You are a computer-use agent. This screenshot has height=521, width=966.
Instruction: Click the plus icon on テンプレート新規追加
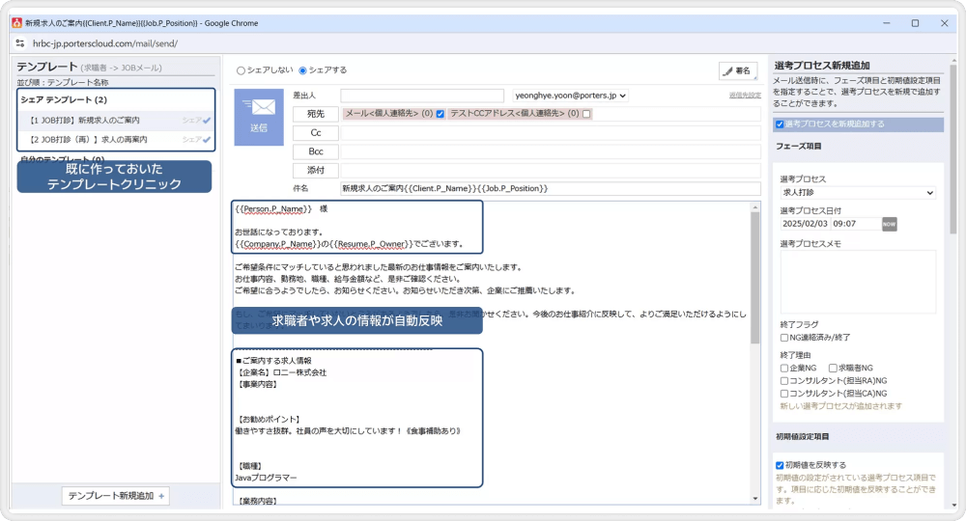click(x=161, y=496)
